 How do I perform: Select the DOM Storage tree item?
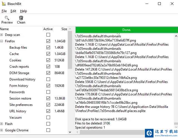pos(19,73)
